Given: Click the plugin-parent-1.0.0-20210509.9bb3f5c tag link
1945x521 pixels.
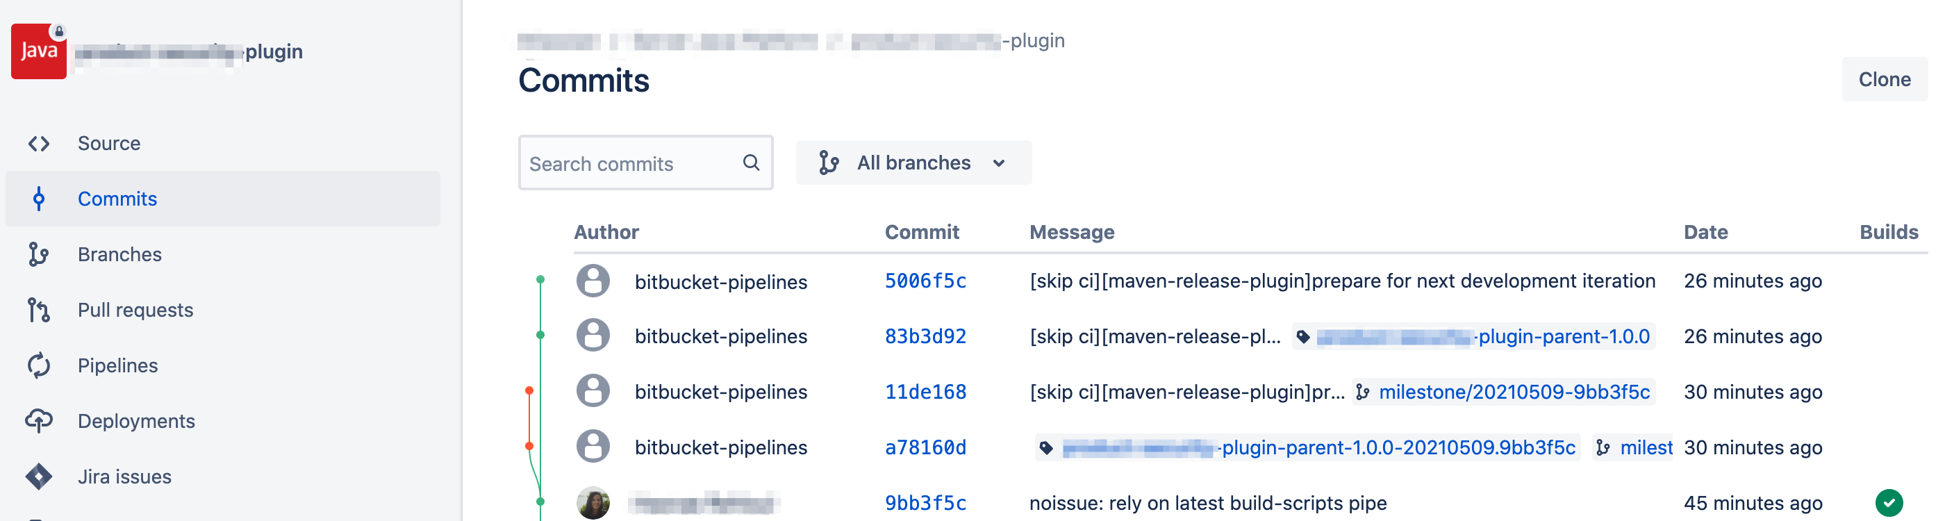Looking at the screenshot, I should tap(1318, 448).
